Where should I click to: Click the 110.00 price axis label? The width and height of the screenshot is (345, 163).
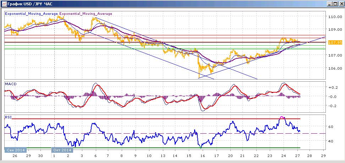[x=335, y=17]
